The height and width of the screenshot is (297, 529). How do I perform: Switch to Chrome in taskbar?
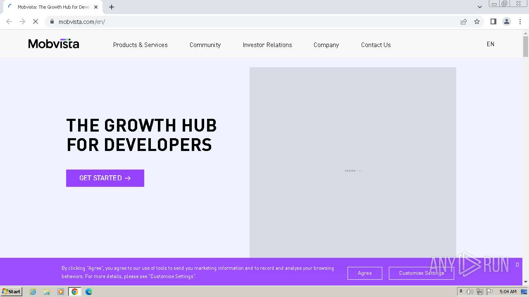[75, 292]
